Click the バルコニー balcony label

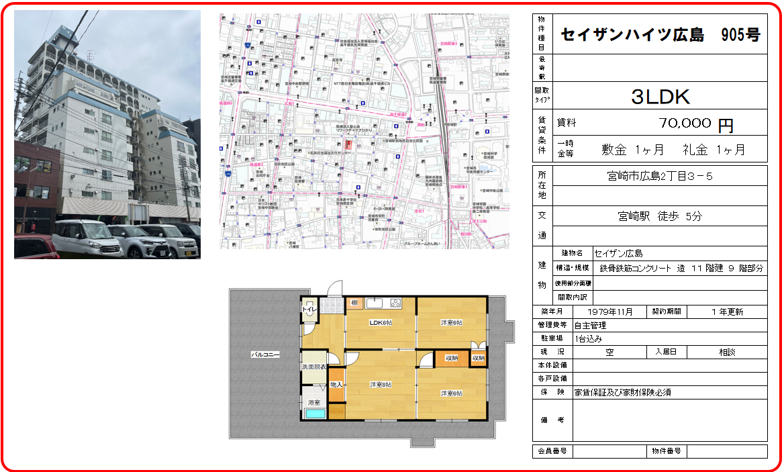tap(265, 354)
